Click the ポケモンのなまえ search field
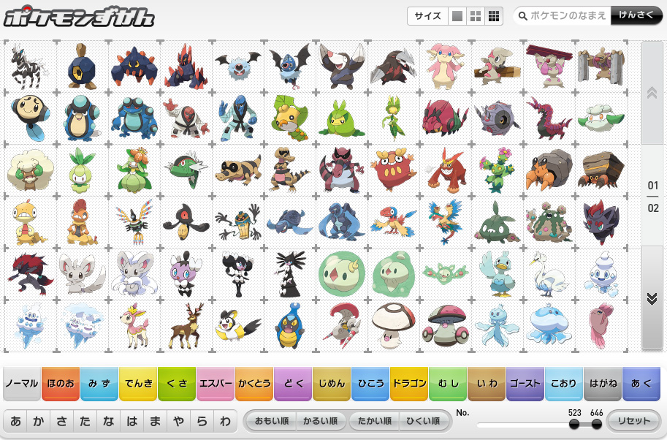The height and width of the screenshot is (440, 667). tap(568, 16)
